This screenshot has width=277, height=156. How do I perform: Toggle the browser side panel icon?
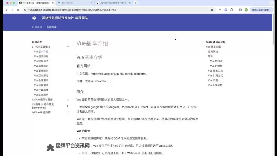240,10
